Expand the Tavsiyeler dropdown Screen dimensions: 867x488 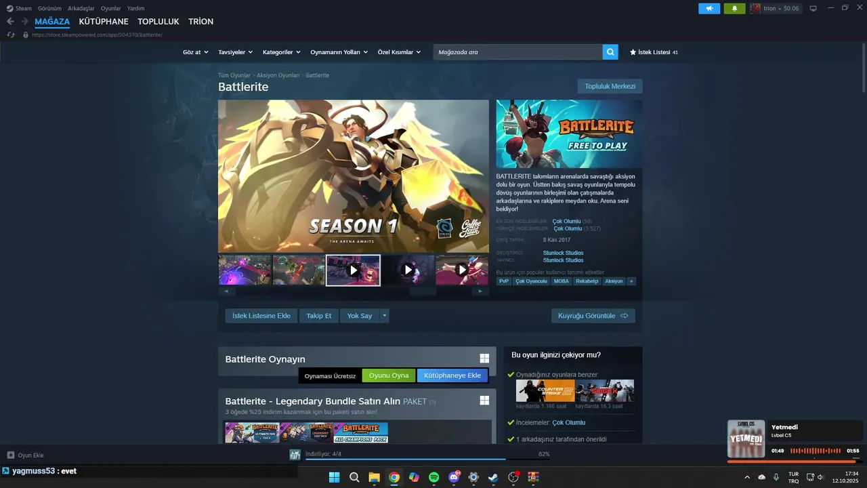(x=235, y=52)
